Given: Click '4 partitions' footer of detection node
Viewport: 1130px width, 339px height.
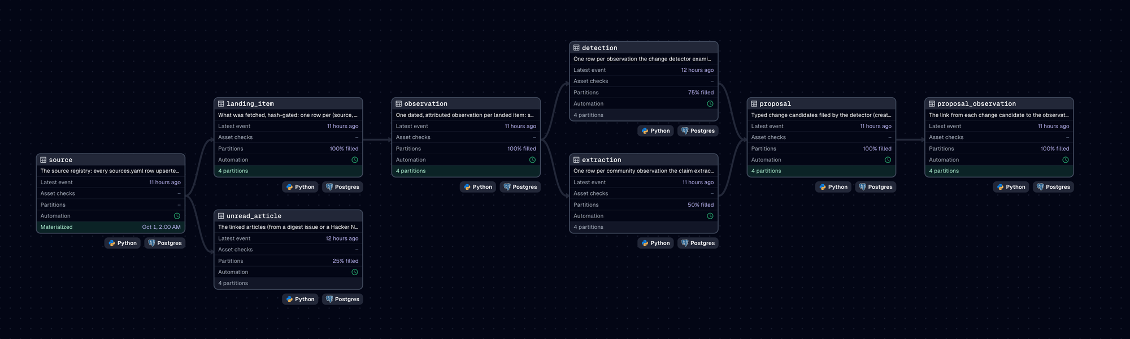Looking at the screenshot, I should [644, 115].
